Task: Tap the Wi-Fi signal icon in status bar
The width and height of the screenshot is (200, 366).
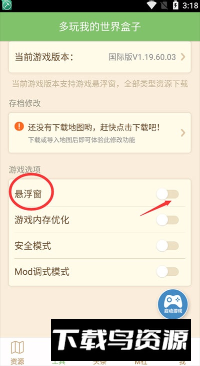Action: pyautogui.click(x=151, y=5)
